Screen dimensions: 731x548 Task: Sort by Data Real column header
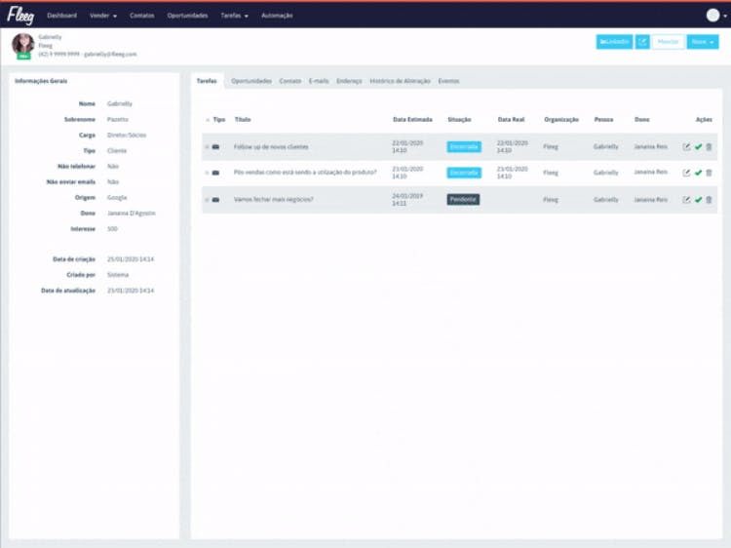(x=511, y=120)
